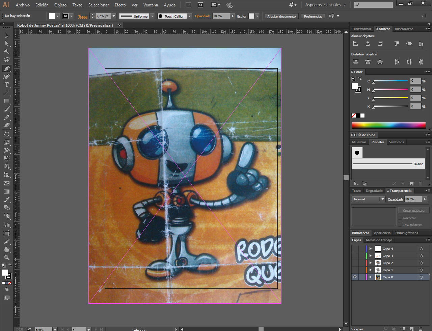The height and width of the screenshot is (331, 432).
Task: Click horizontal align left icon in Alinear
Action: coord(355,44)
